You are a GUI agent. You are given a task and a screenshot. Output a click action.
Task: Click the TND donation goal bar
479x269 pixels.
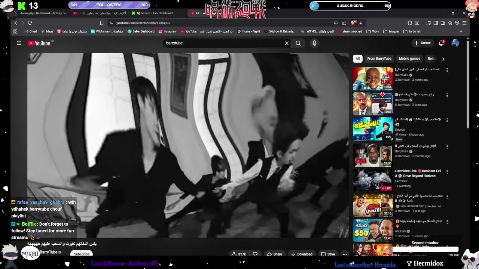[x=425, y=249]
